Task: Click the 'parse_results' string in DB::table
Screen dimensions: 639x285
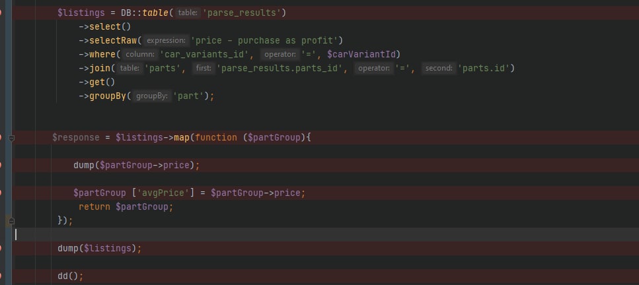Action: (242, 13)
